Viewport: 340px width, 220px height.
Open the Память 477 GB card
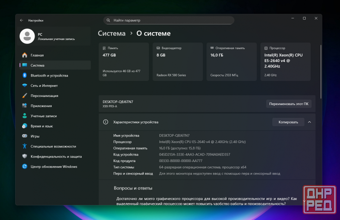click(124, 62)
